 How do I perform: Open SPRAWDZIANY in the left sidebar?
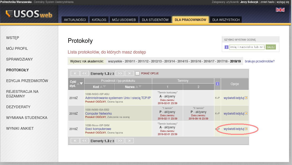pyautogui.click(x=19, y=59)
